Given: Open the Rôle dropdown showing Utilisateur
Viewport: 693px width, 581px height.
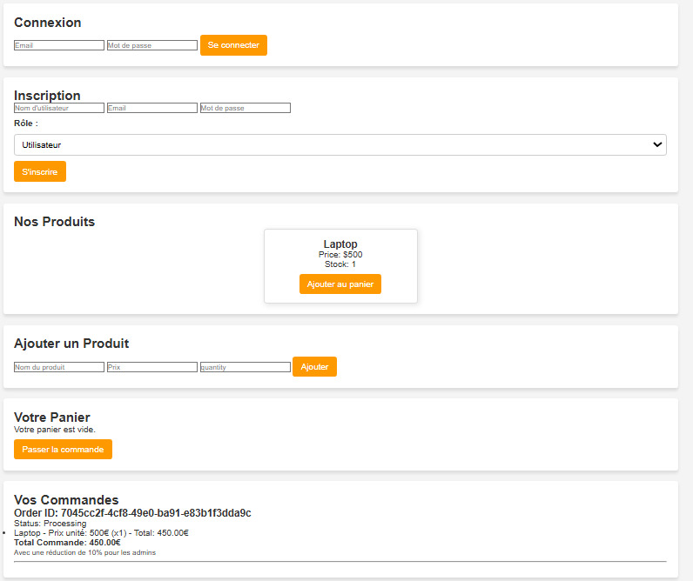Looking at the screenshot, I should (x=340, y=145).
